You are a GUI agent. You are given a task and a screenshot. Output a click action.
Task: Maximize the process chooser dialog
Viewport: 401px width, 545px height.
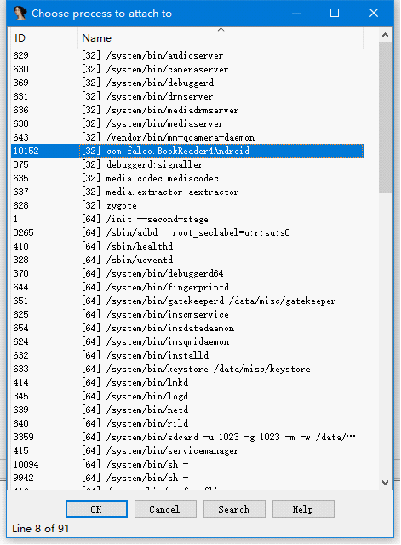click(x=335, y=14)
